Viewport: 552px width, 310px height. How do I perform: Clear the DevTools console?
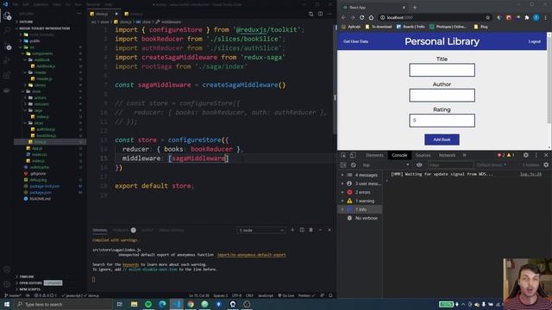click(353, 164)
